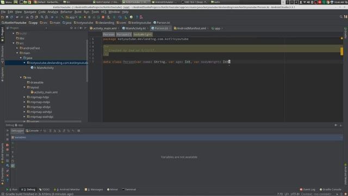Viewport: 348px width, 196px height.
Task: Collapse the res folder
Action: click(21, 77)
